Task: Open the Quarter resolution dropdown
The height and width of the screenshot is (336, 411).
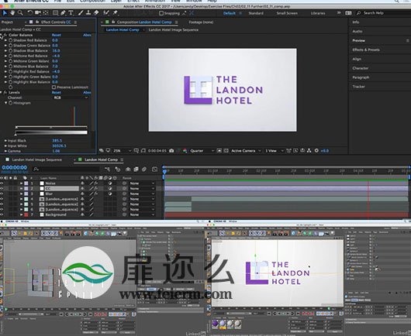Action: (202, 151)
